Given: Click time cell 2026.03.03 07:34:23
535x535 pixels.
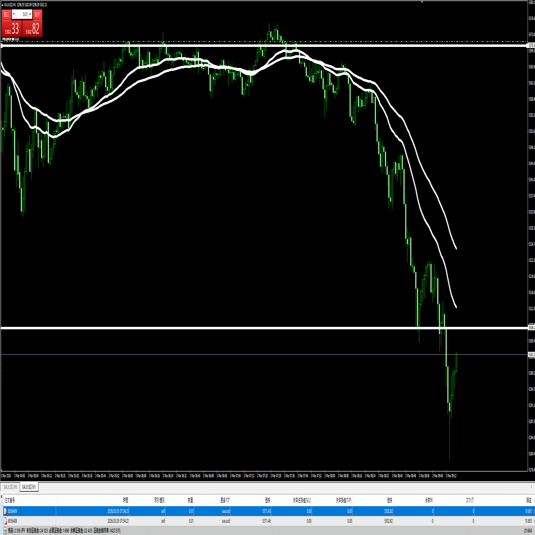Looking at the screenshot, I should coord(118,511).
